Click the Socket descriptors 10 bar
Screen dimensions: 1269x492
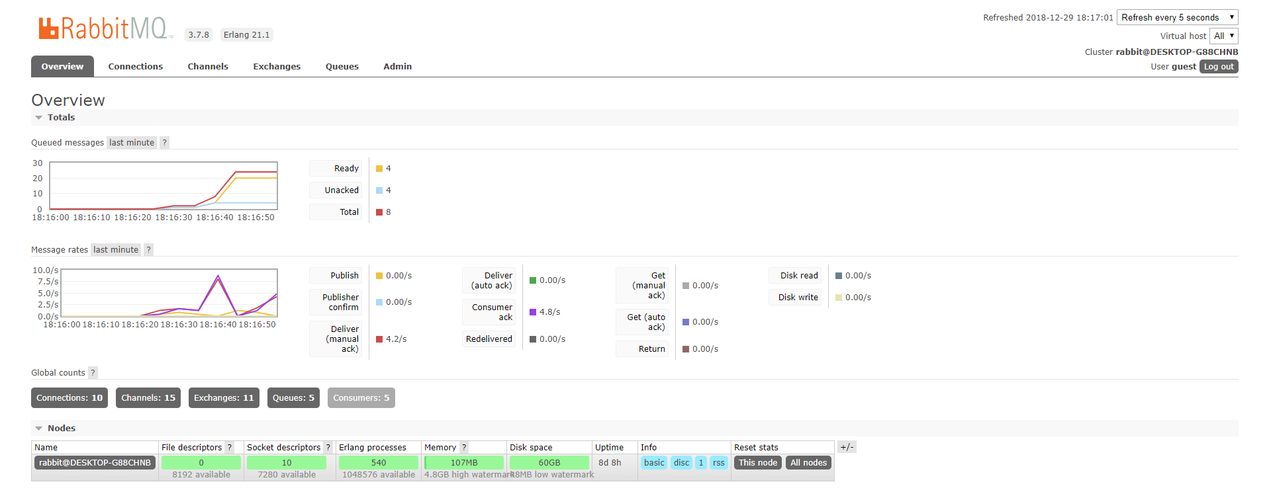pos(287,463)
